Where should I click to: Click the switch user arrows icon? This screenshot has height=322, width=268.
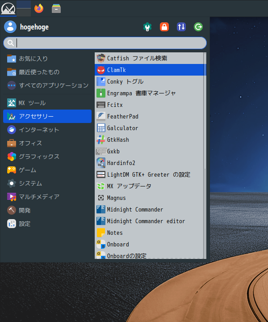tap(181, 27)
